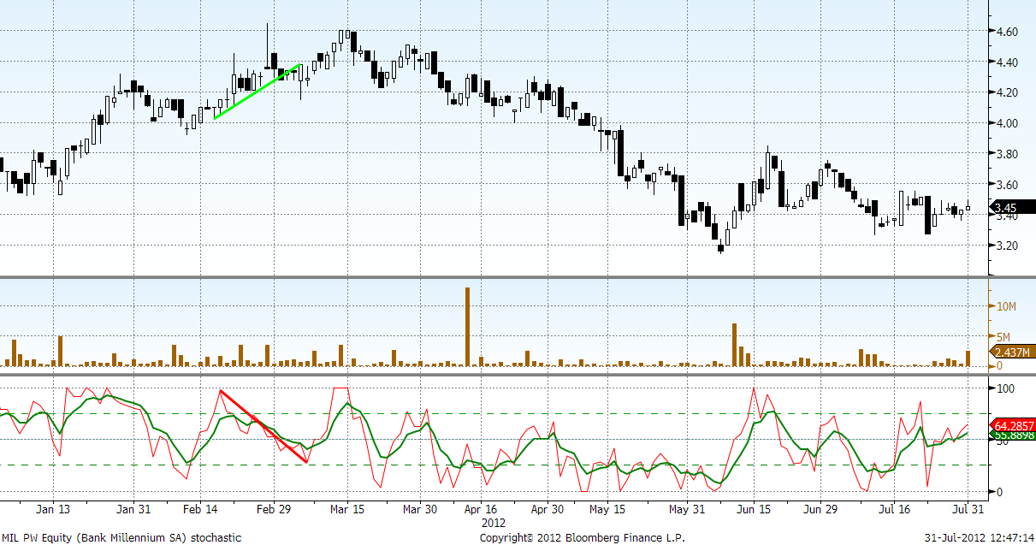The width and height of the screenshot is (1036, 545).
Task: Click the Jul 31 date label
Action: tap(968, 509)
